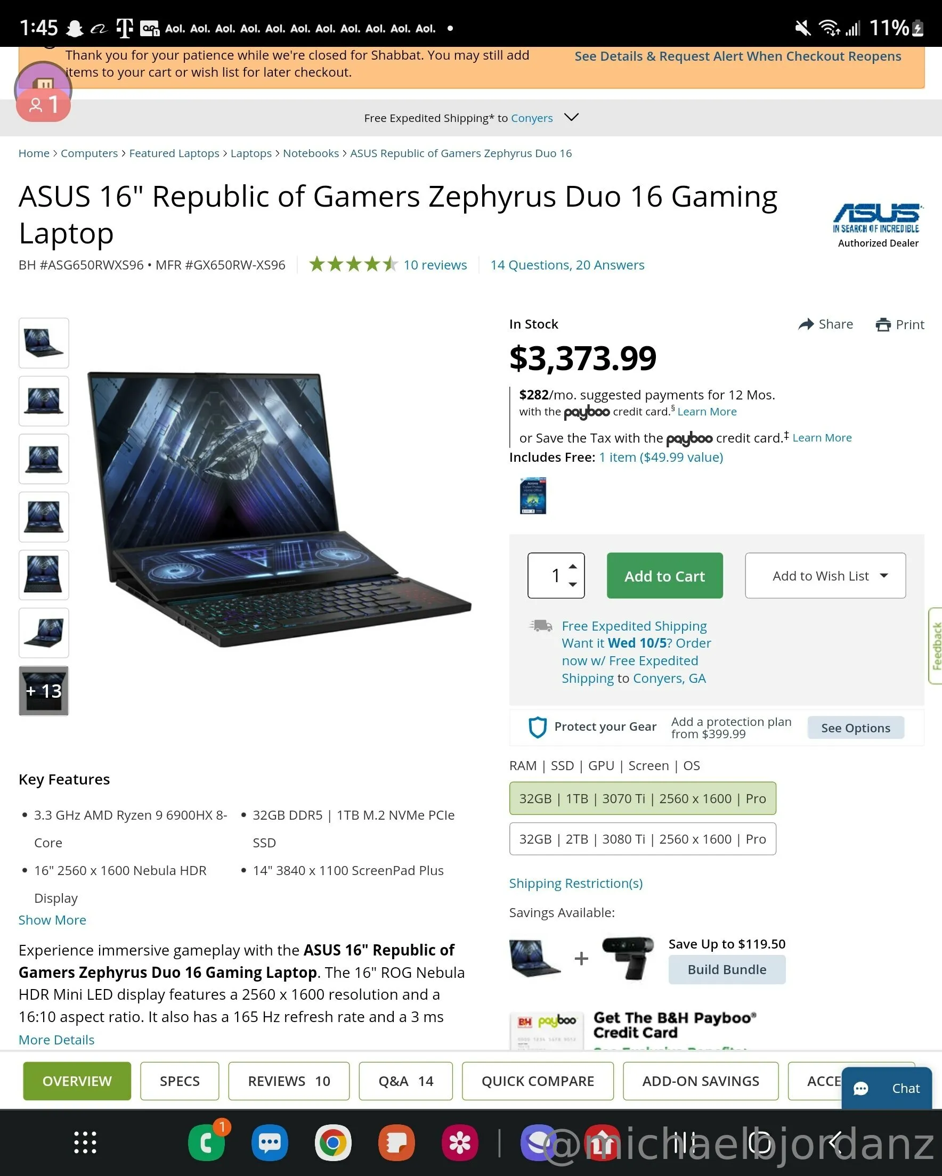Click the star rating bar
Viewport: 942px width, 1176px height.
tap(353, 265)
